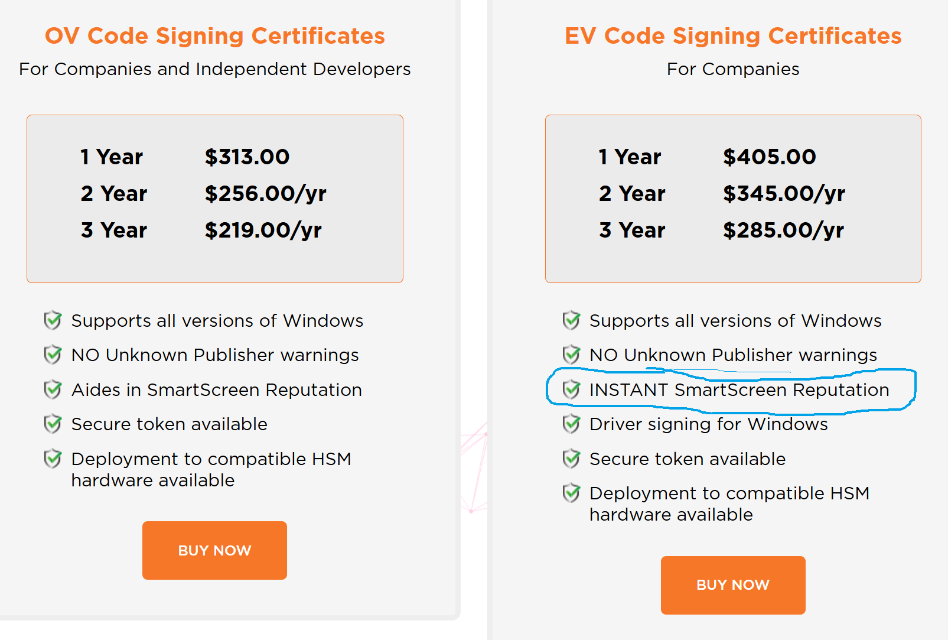Click the EV $345.00/yr two-year price
948x640 pixels.
point(784,193)
